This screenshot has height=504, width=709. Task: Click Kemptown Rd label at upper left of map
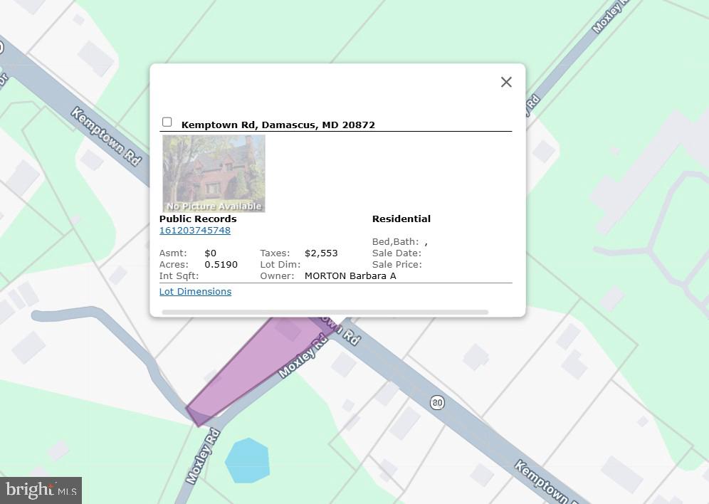[x=106, y=137]
